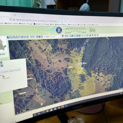Click the top small icon in side panel

1,63
